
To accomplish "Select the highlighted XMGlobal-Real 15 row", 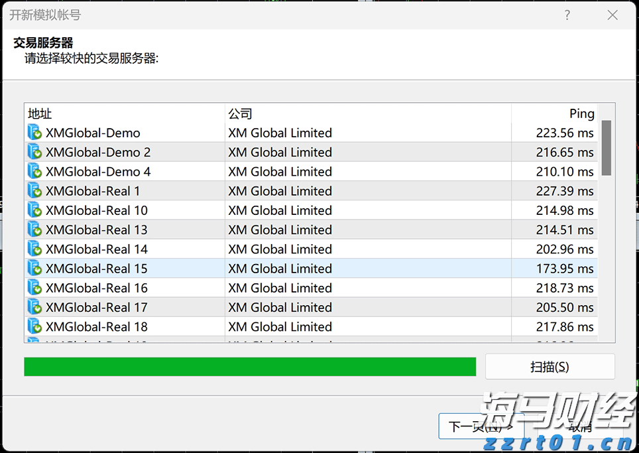I will (199, 268).
